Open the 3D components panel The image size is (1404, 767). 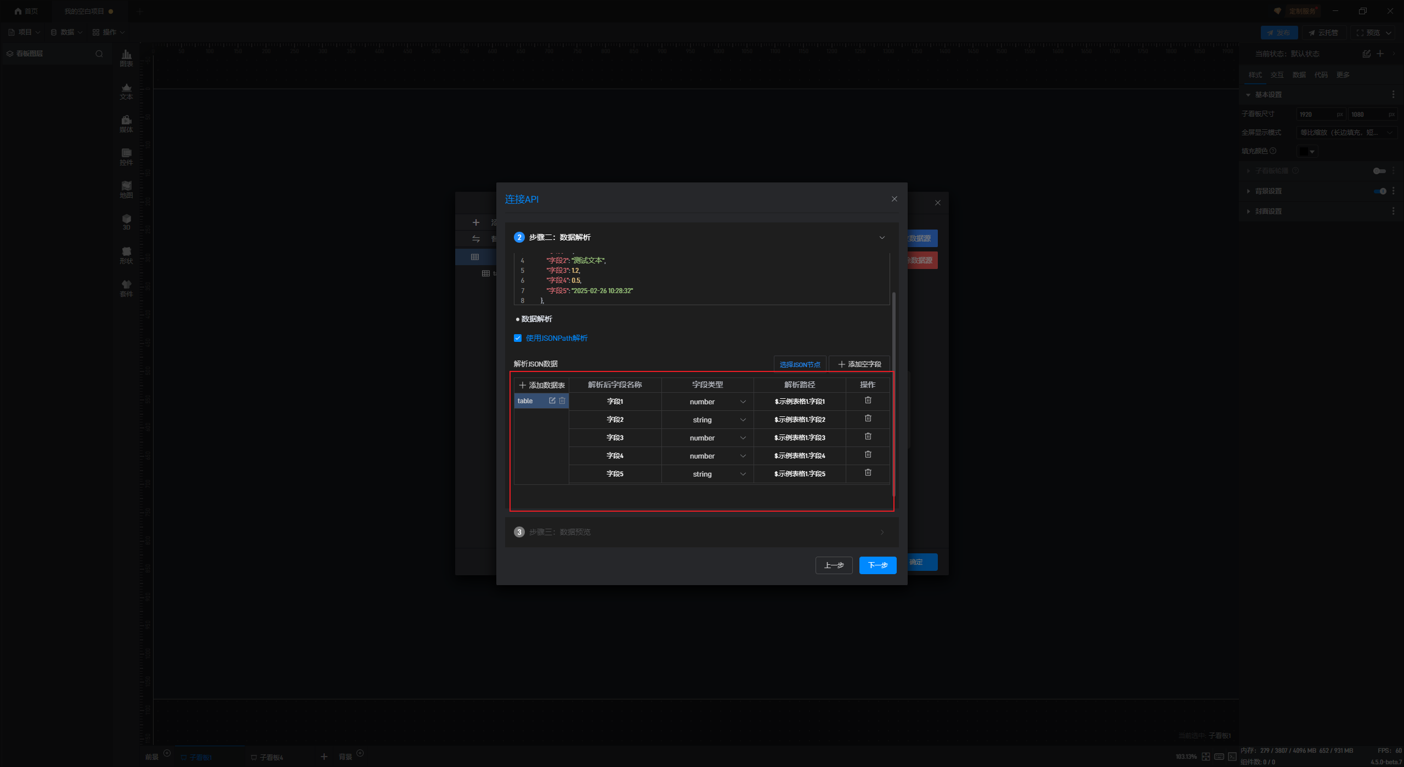[126, 221]
